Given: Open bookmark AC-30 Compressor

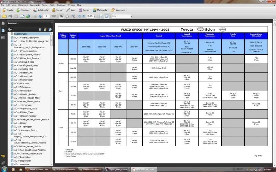Looking at the screenshot, I should (23, 80).
